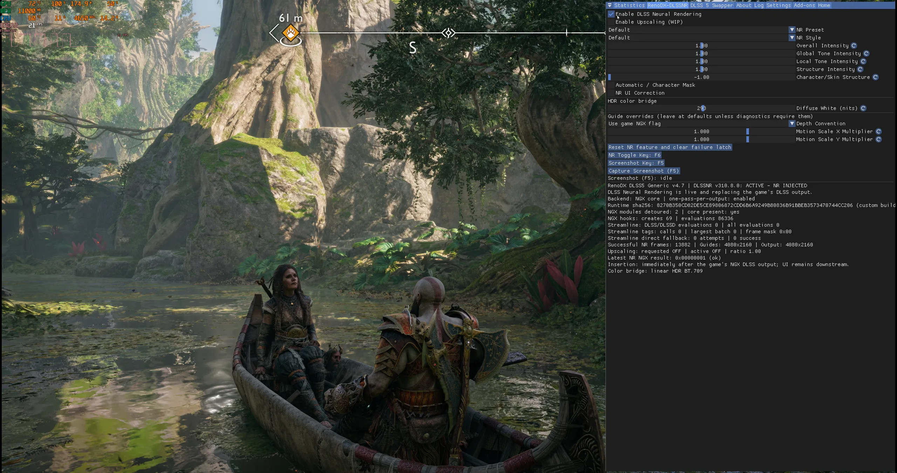Click the Local Tone Intensity slider

tap(701, 61)
